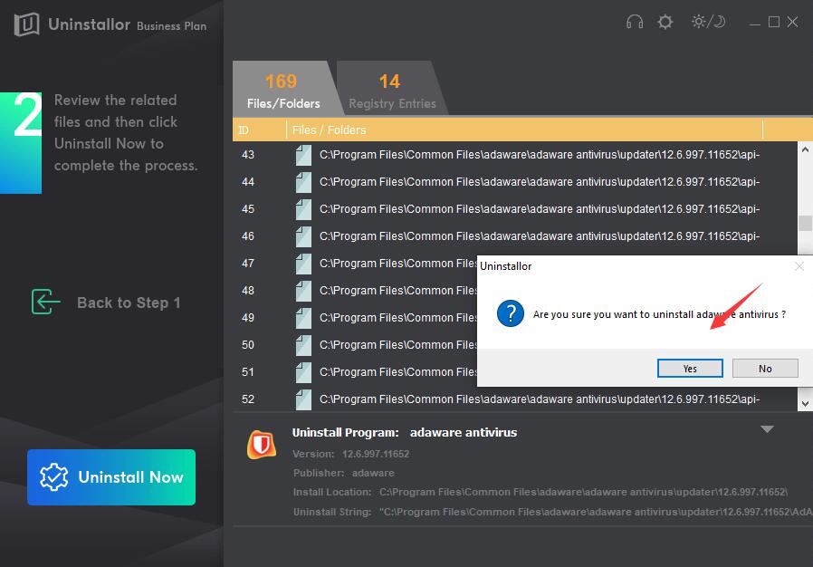813x567 pixels.
Task: Click the file list scrollbar thumb
Action: [805, 223]
